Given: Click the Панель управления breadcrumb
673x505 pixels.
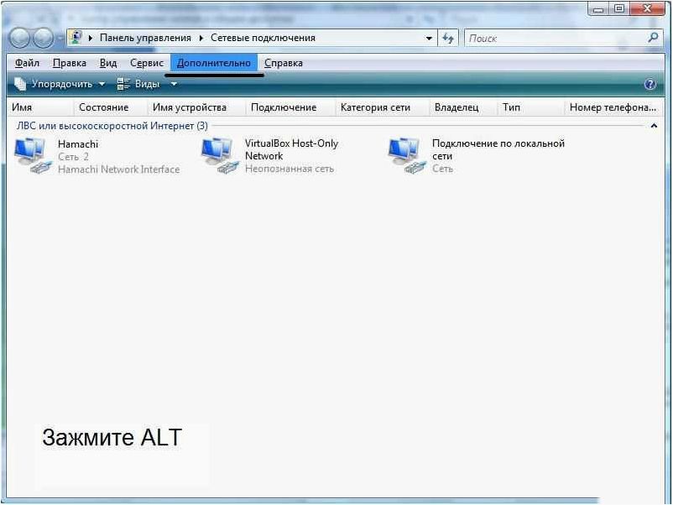Looking at the screenshot, I should pos(145,38).
